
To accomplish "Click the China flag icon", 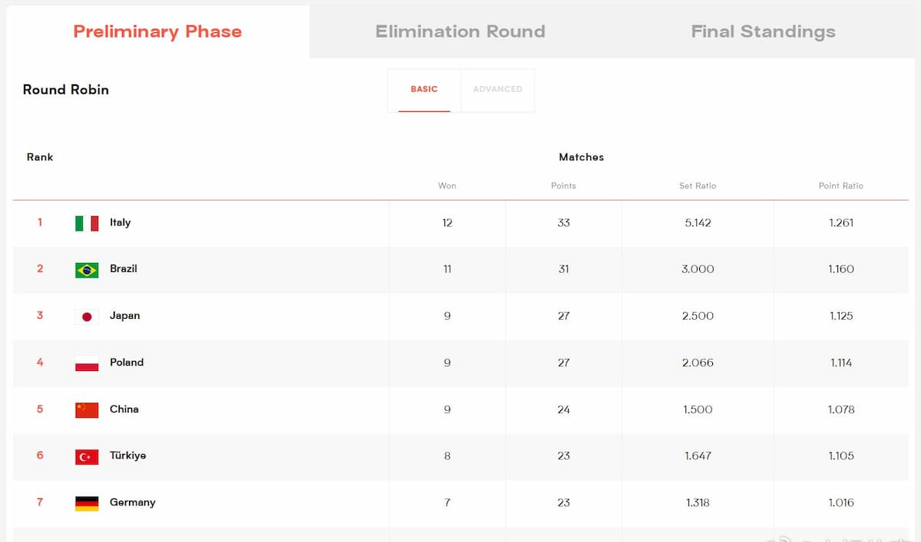I will tap(87, 410).
